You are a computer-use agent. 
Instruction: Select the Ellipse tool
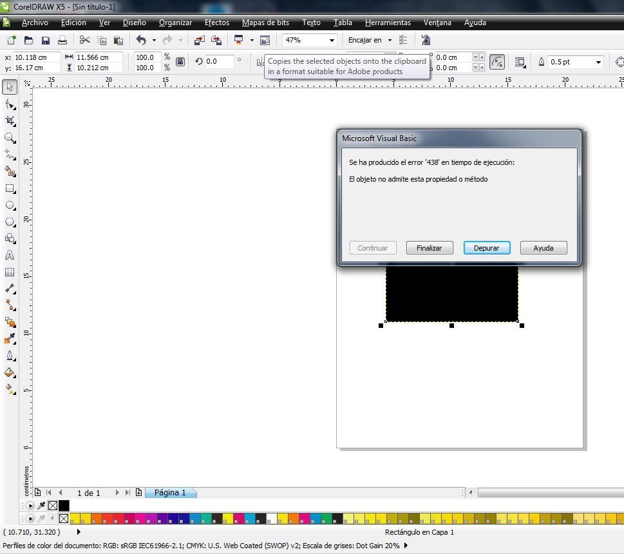click(10, 205)
